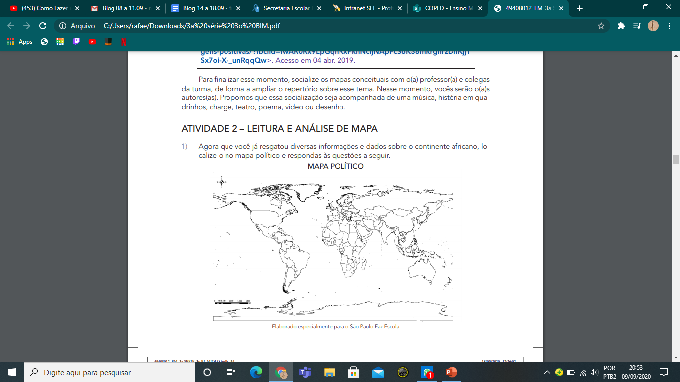Close the Blog 14 a 18.09 tab
The image size is (680, 382).
[238, 8]
